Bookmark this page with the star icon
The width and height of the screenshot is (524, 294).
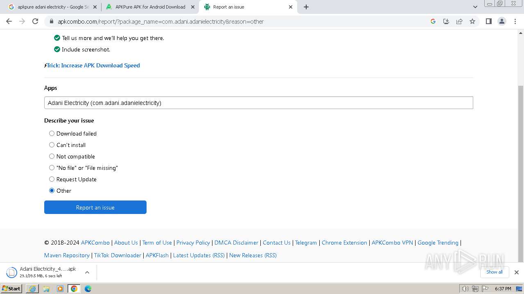(x=472, y=21)
